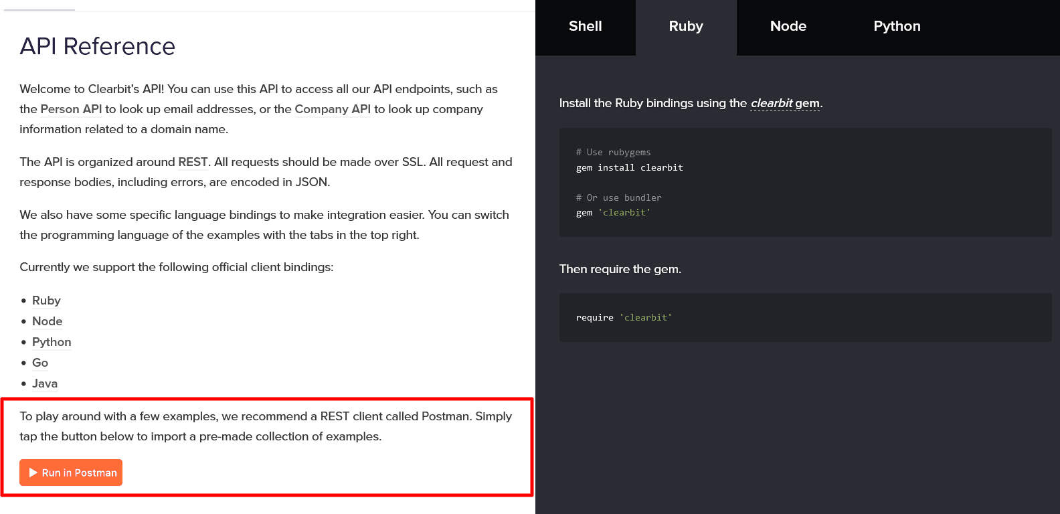Click the require 'clearbit' code line
This screenshot has height=514, width=1060.
(624, 318)
